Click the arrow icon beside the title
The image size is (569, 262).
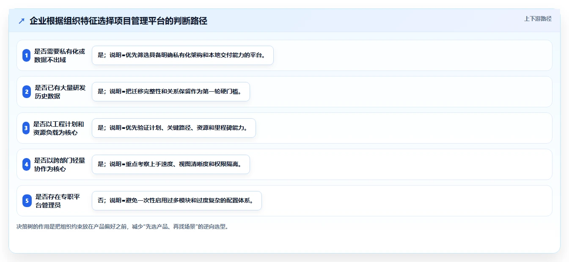(22, 21)
